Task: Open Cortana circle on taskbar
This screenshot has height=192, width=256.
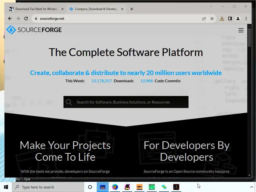Action: pos(90,187)
